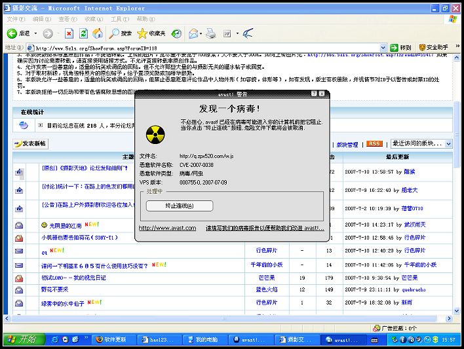Click the system tray clock 15:57
The image size is (464, 349).
[448, 340]
